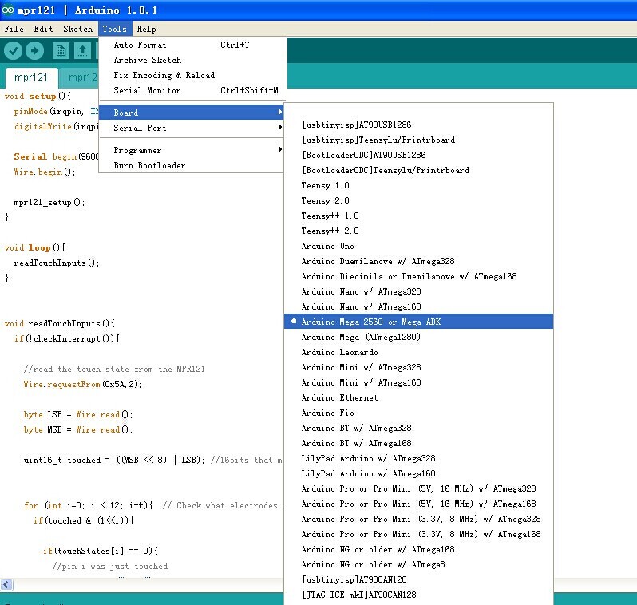Open the Help menu
The width and height of the screenshot is (637, 605).
146,29
